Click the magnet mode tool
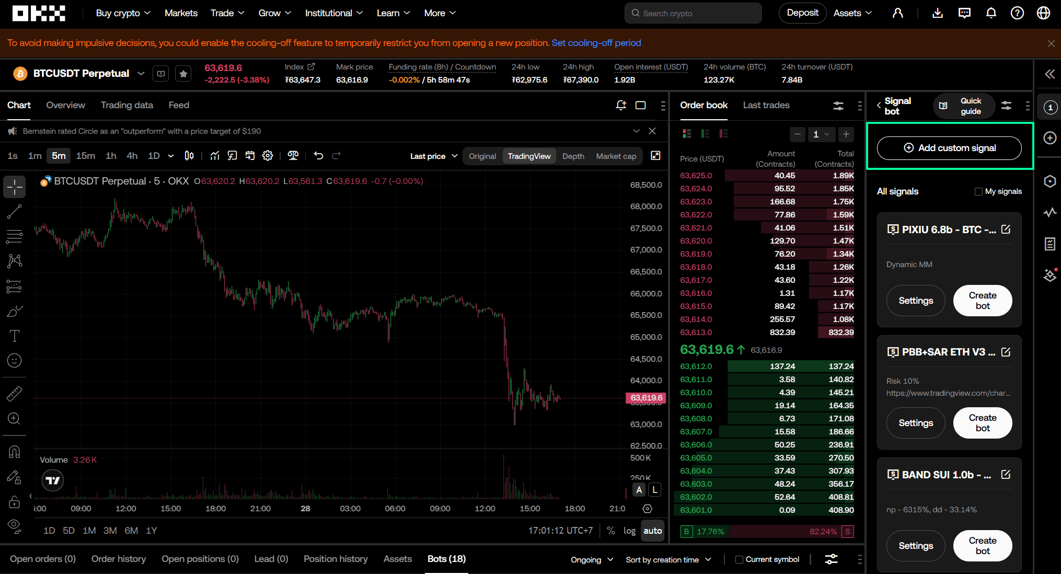The width and height of the screenshot is (1061, 574). 14,452
